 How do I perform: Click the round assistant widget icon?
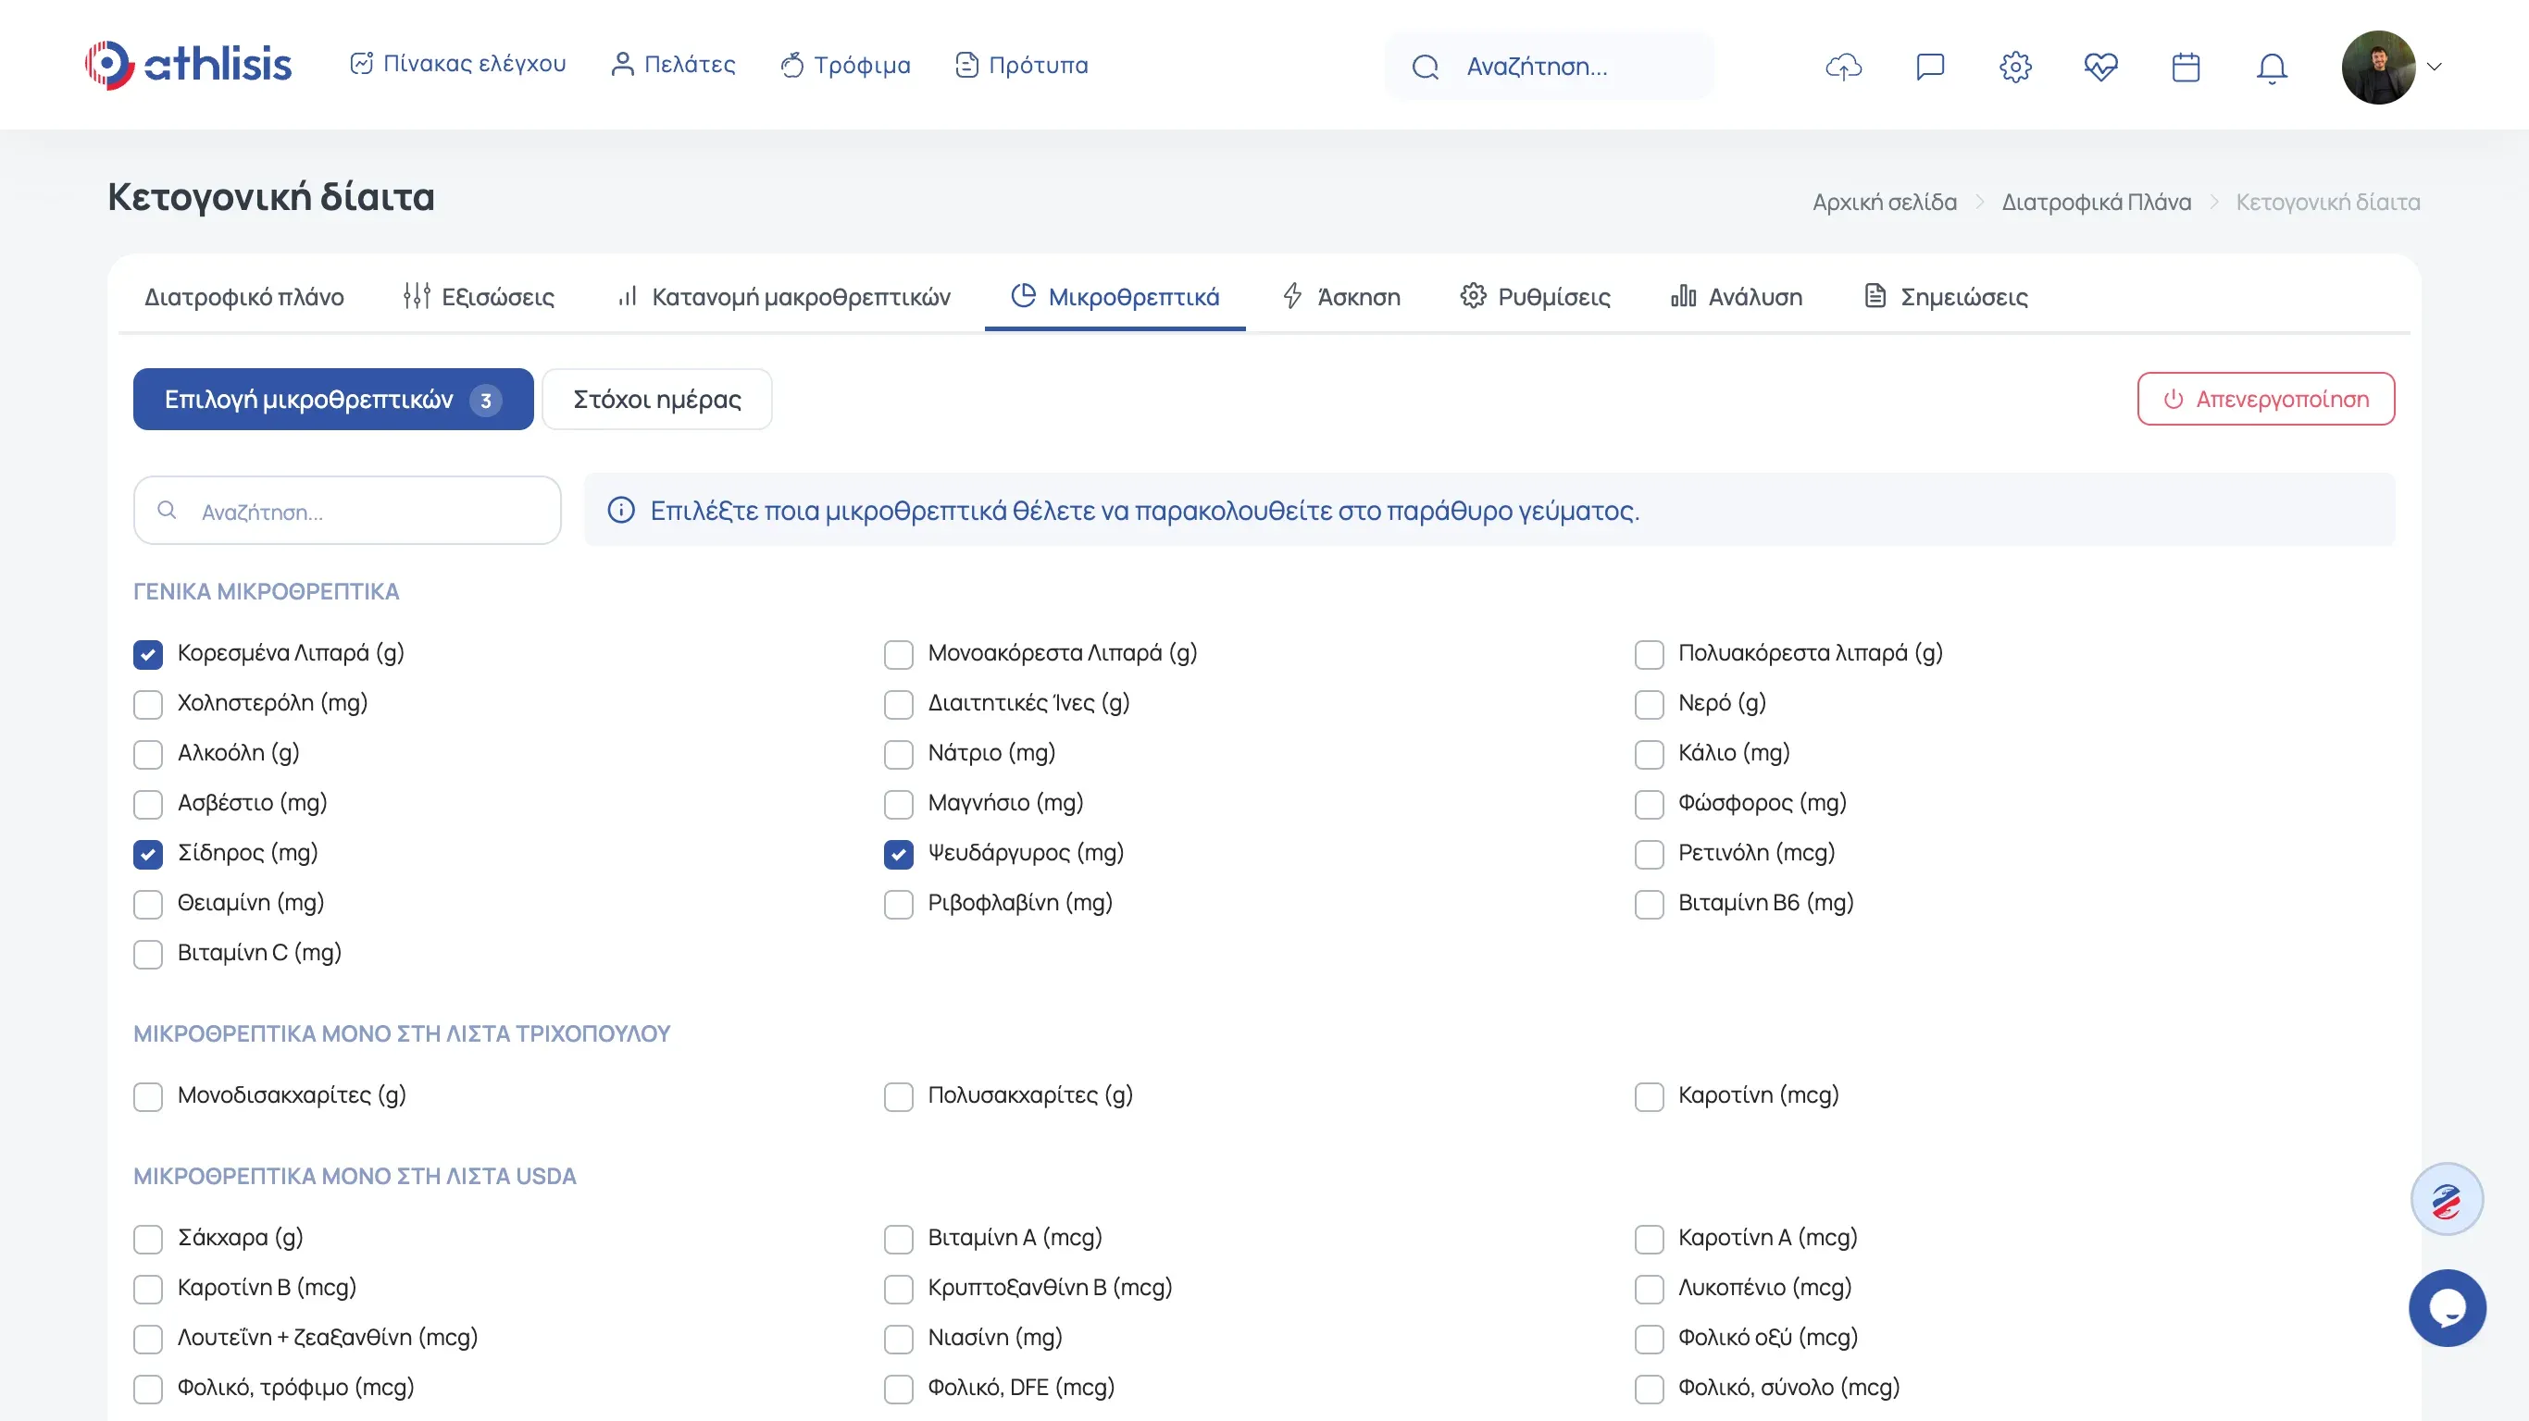click(2447, 1199)
